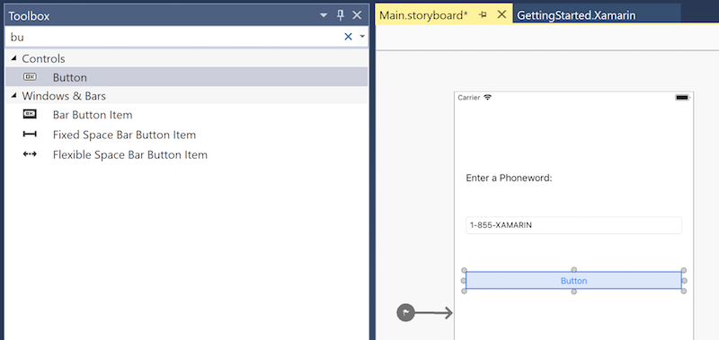
Task: Collapse the Controls group
Action: point(13,58)
